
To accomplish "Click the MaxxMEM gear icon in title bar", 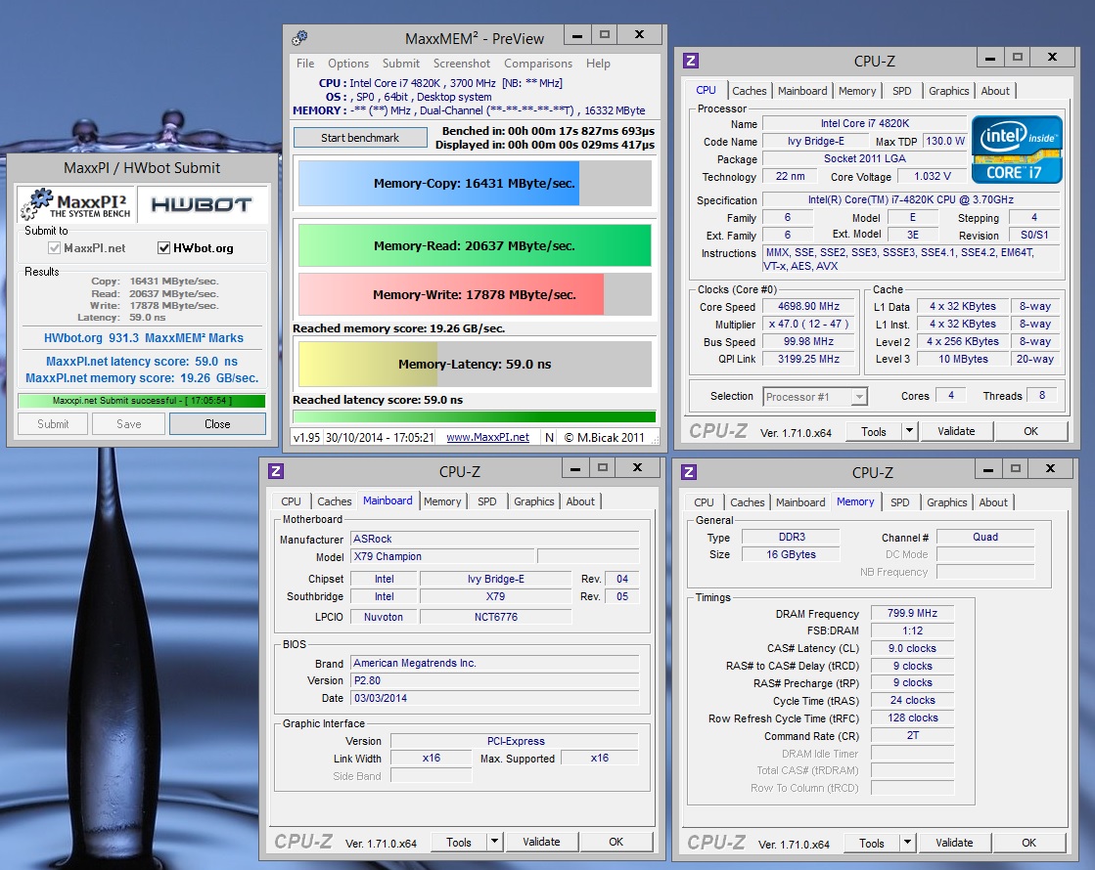I will tap(300, 38).
